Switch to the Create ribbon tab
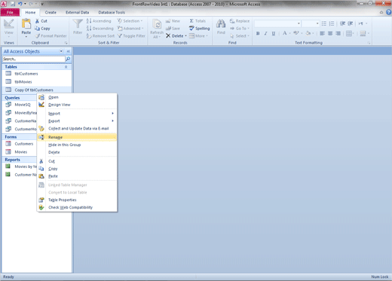 pyautogui.click(x=51, y=12)
